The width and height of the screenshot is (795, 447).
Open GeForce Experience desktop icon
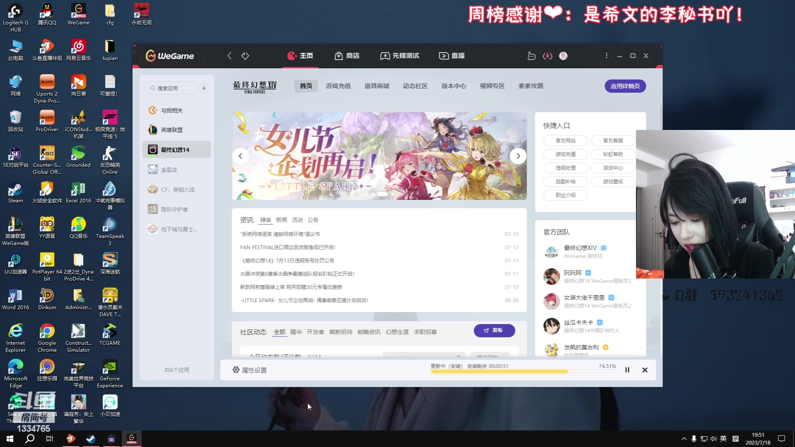[110, 374]
